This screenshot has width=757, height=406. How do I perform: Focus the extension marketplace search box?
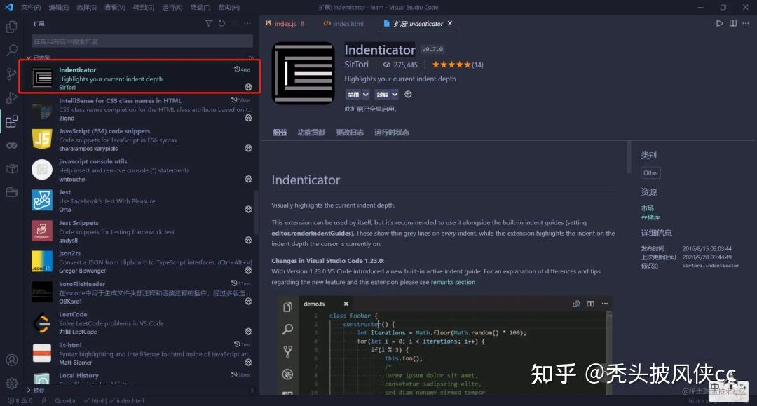pos(142,41)
